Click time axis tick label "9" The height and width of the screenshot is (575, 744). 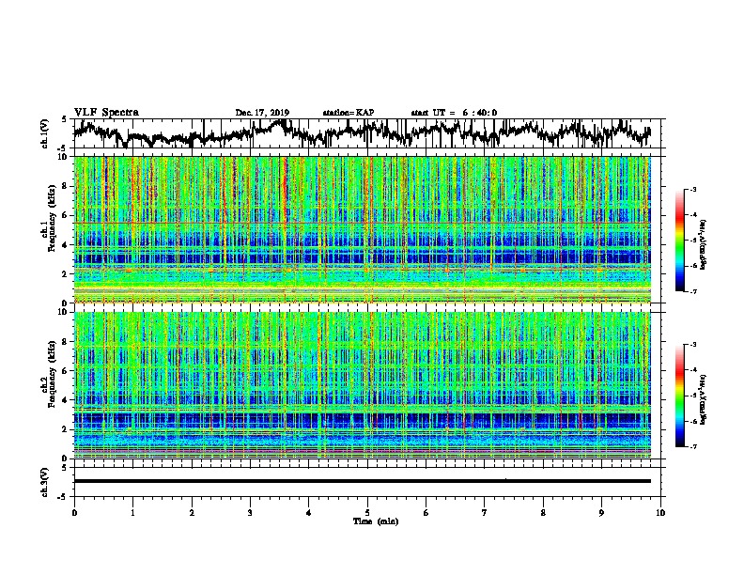[601, 513]
